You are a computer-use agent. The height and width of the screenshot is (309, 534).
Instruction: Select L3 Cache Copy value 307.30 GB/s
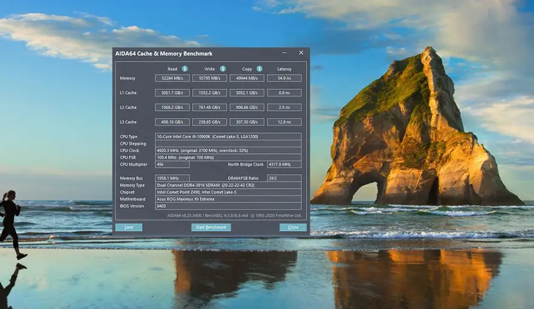pyautogui.click(x=247, y=122)
